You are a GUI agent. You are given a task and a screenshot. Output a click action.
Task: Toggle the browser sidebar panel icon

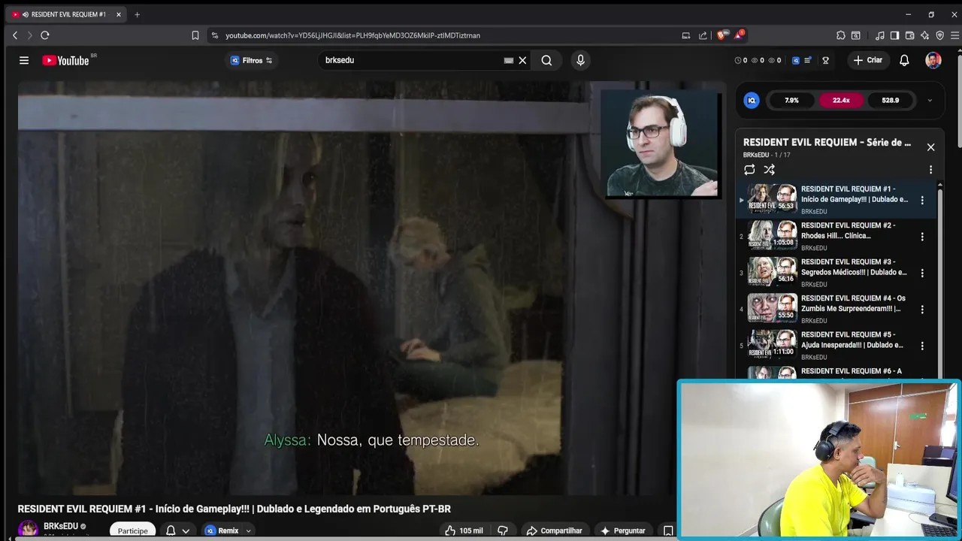tap(894, 35)
